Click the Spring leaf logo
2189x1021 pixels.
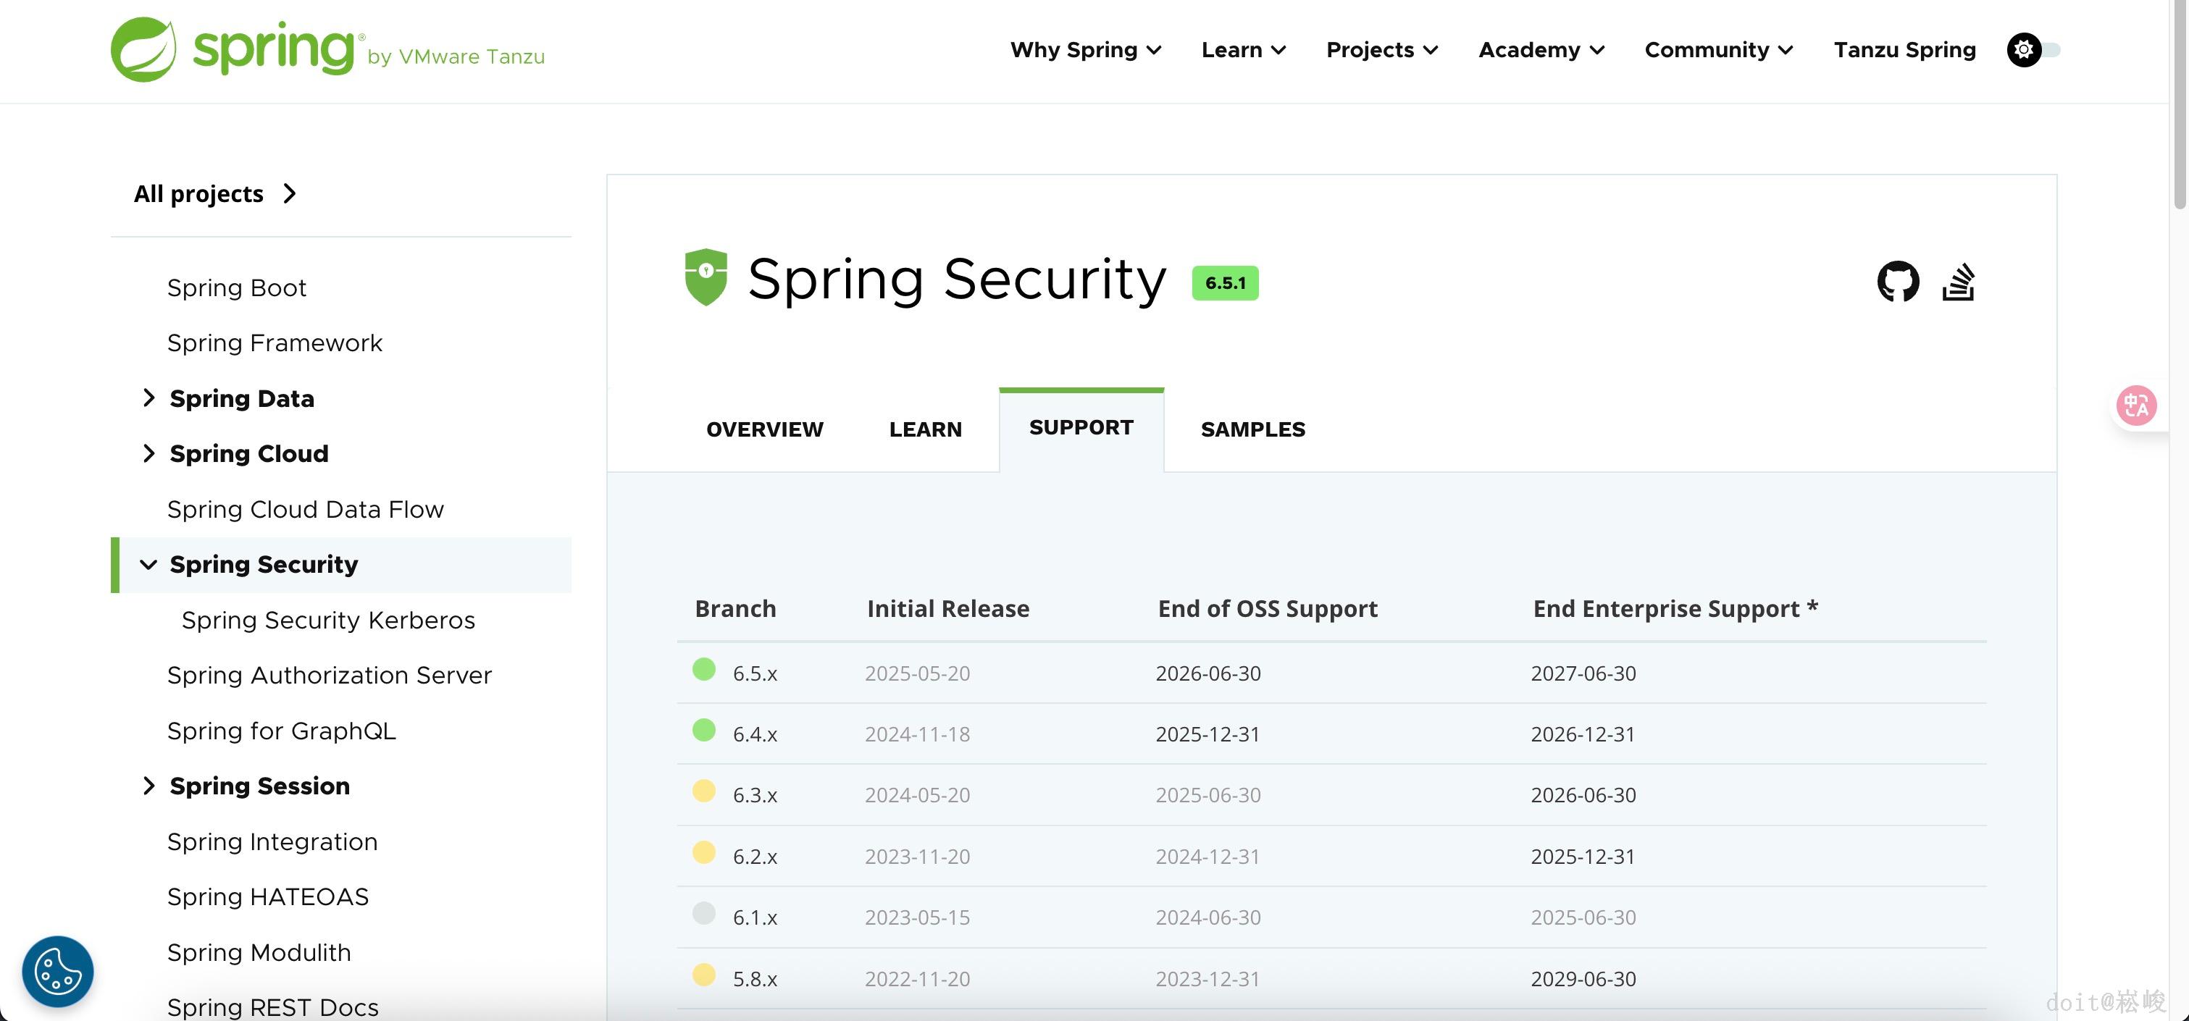[x=143, y=49]
